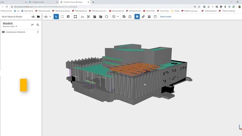Open the project folder icon
This screenshot has width=242, height=136.
pos(38,17)
